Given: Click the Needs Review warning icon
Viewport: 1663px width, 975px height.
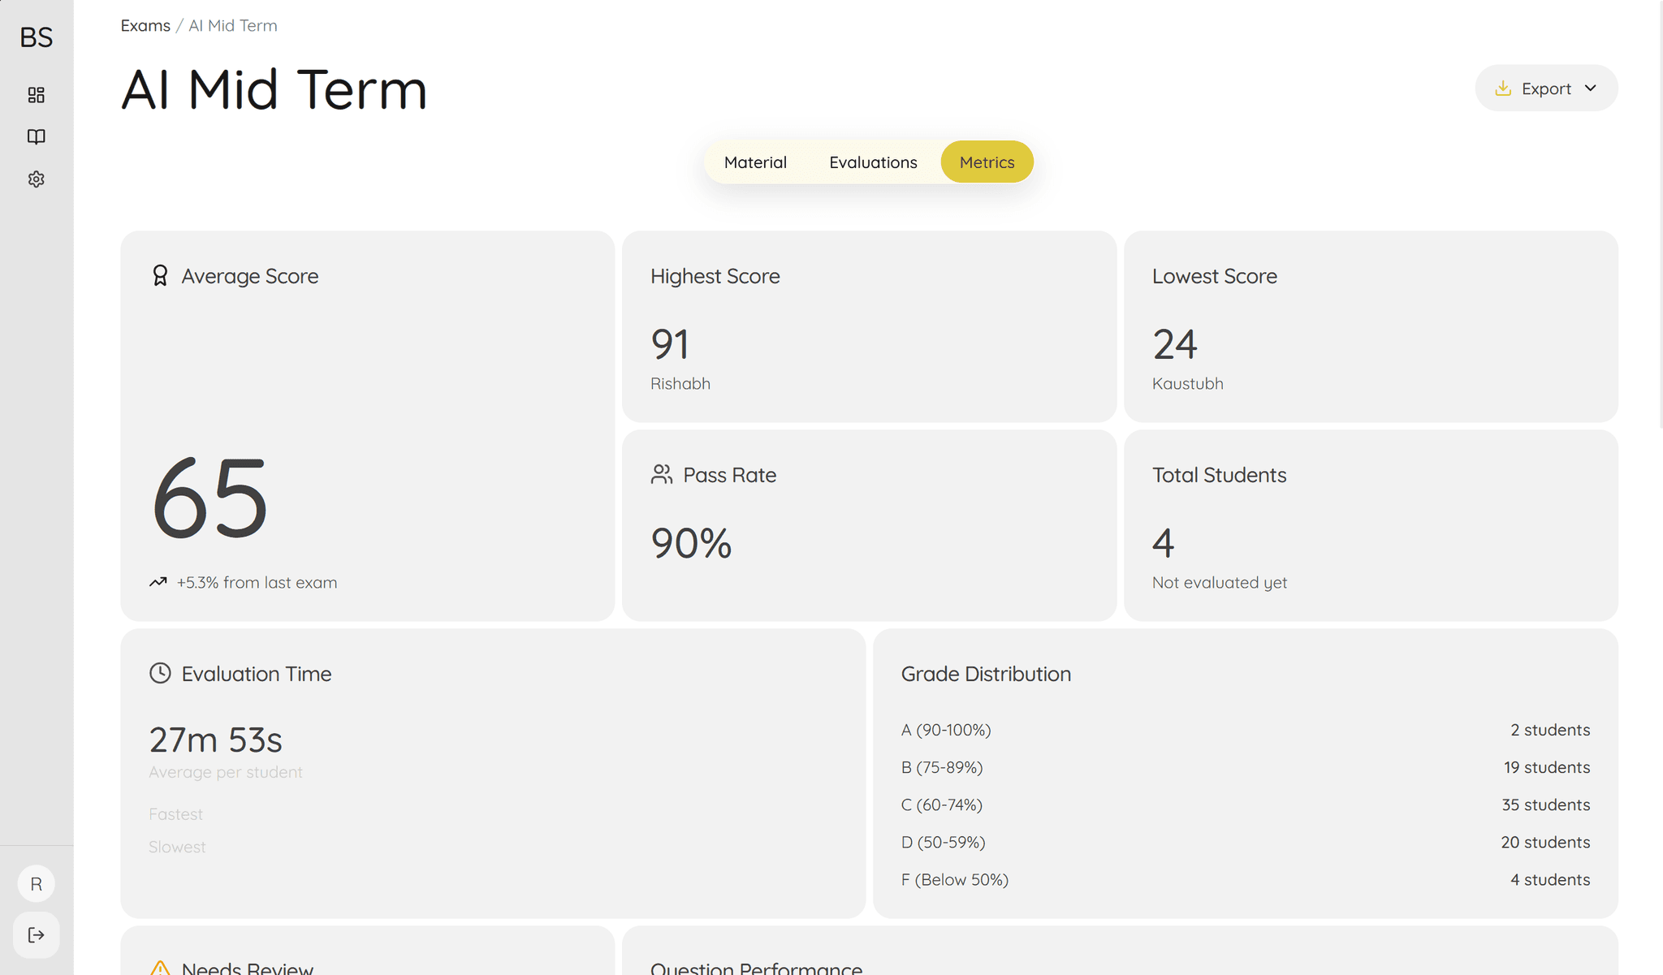Looking at the screenshot, I should (159, 968).
